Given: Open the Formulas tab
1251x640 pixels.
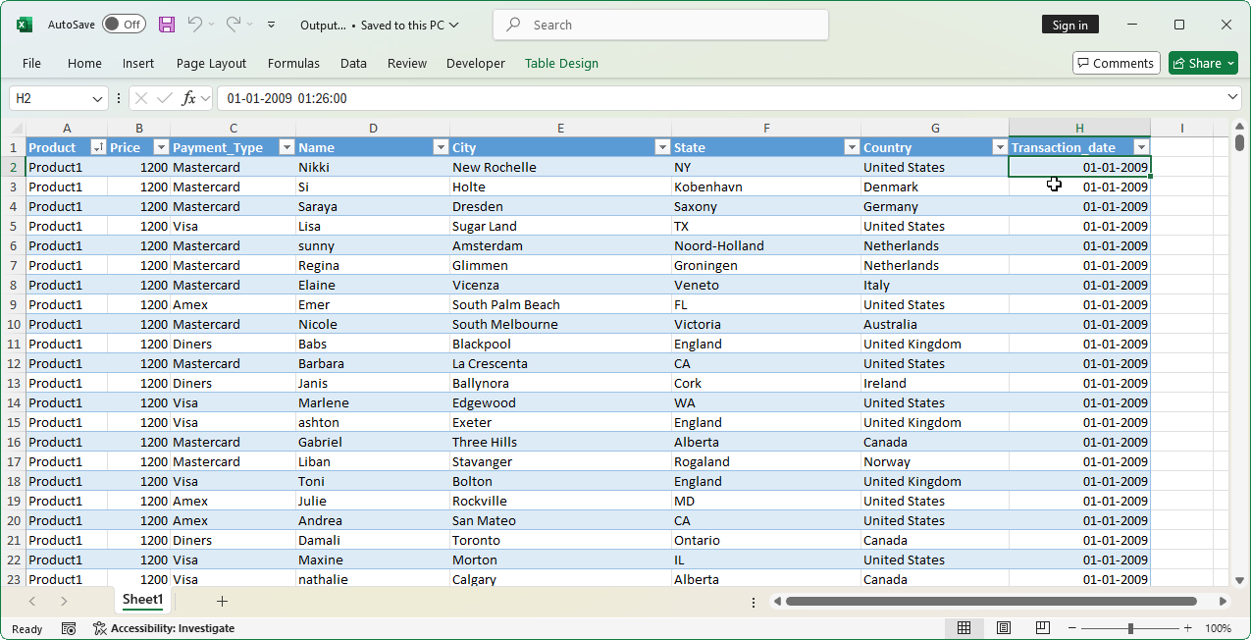Looking at the screenshot, I should [x=293, y=63].
